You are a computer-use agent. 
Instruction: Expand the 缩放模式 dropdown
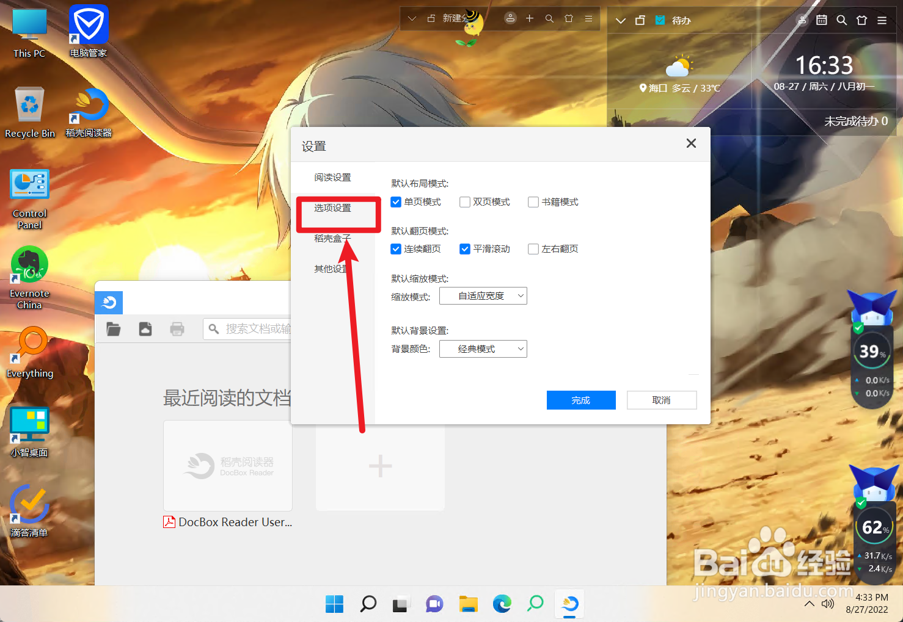[483, 296]
